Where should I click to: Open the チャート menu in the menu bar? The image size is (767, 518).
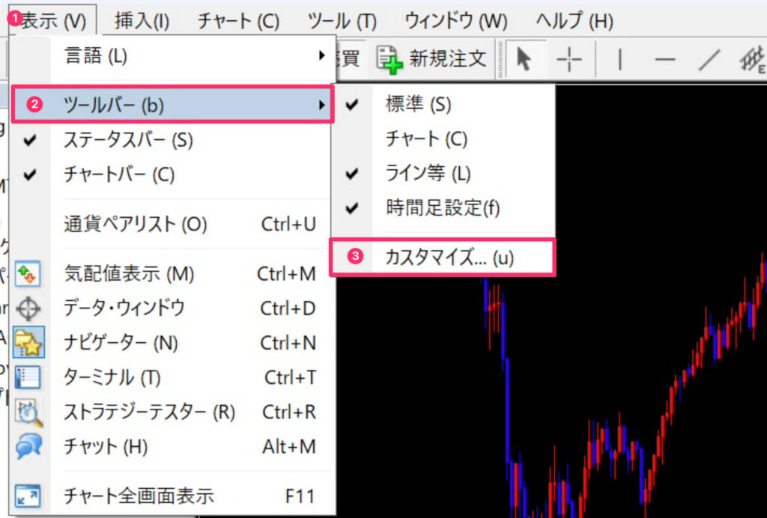tap(237, 21)
